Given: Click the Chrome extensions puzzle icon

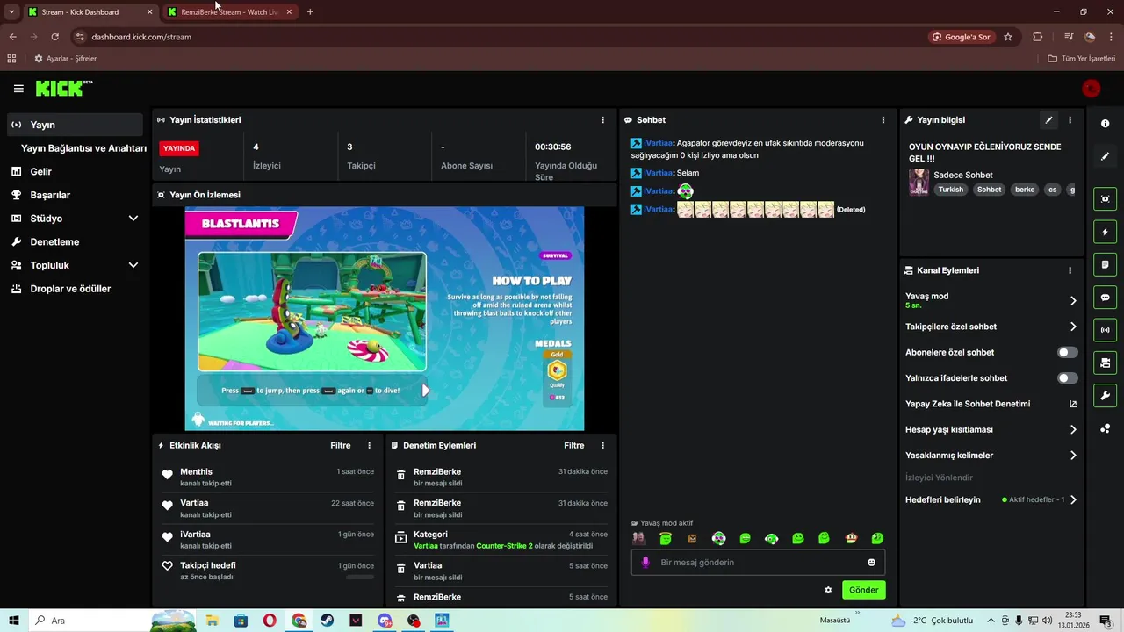Looking at the screenshot, I should 1038,37.
